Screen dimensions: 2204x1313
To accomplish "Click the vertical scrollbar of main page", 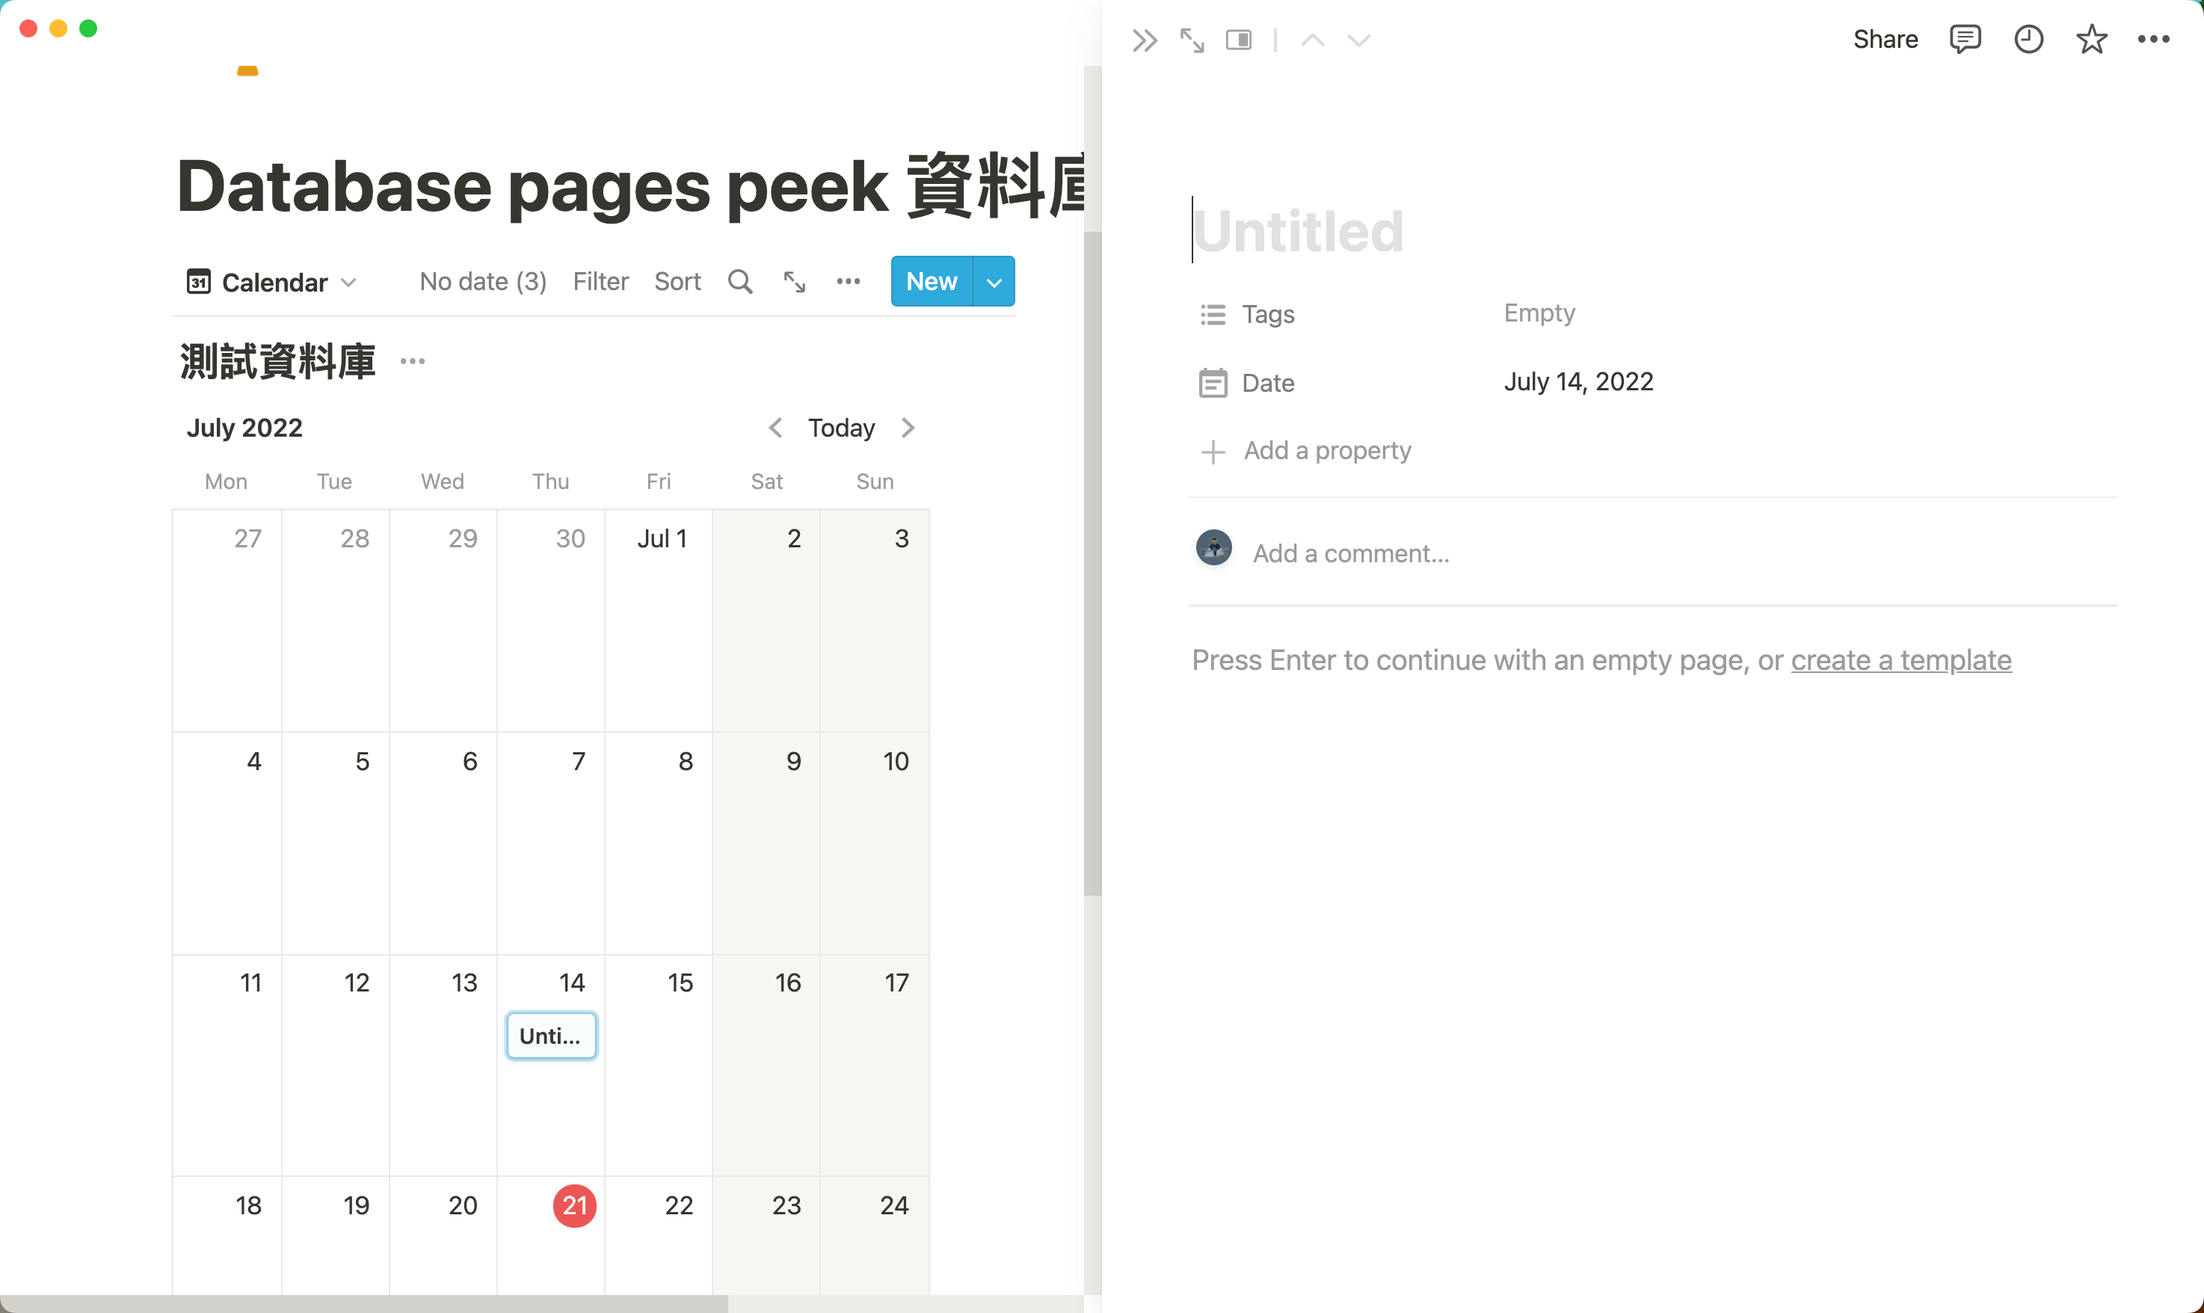I will click(x=1093, y=564).
